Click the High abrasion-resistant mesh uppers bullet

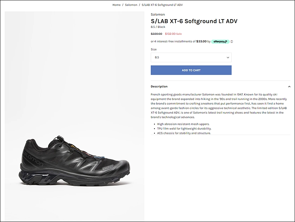(x=183, y=124)
